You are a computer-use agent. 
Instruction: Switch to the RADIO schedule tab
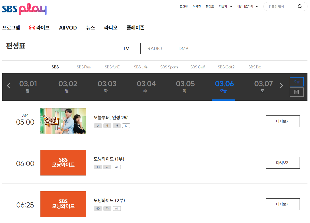coord(155,48)
